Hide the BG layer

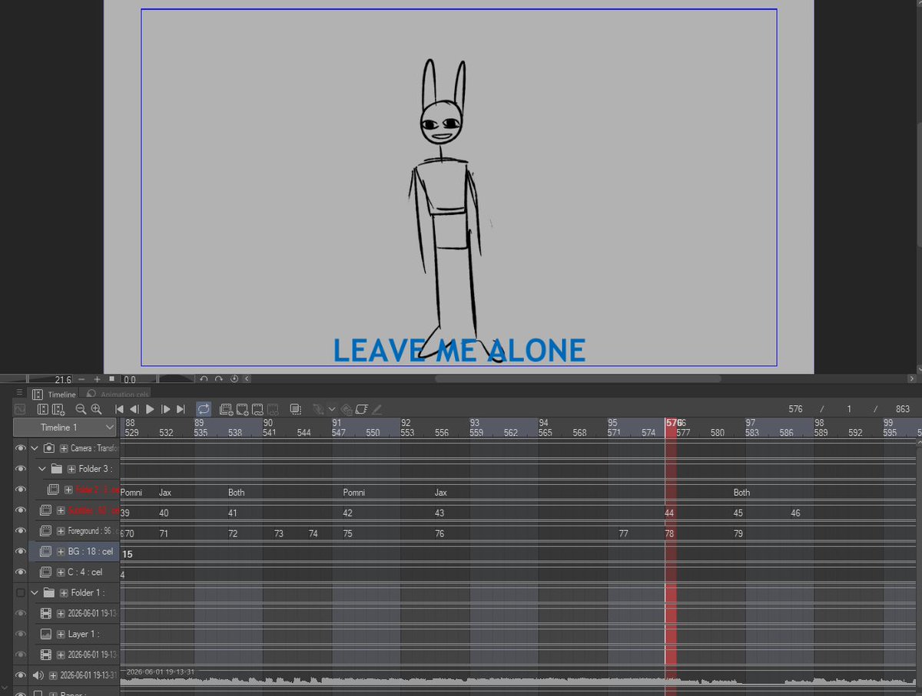coord(21,552)
